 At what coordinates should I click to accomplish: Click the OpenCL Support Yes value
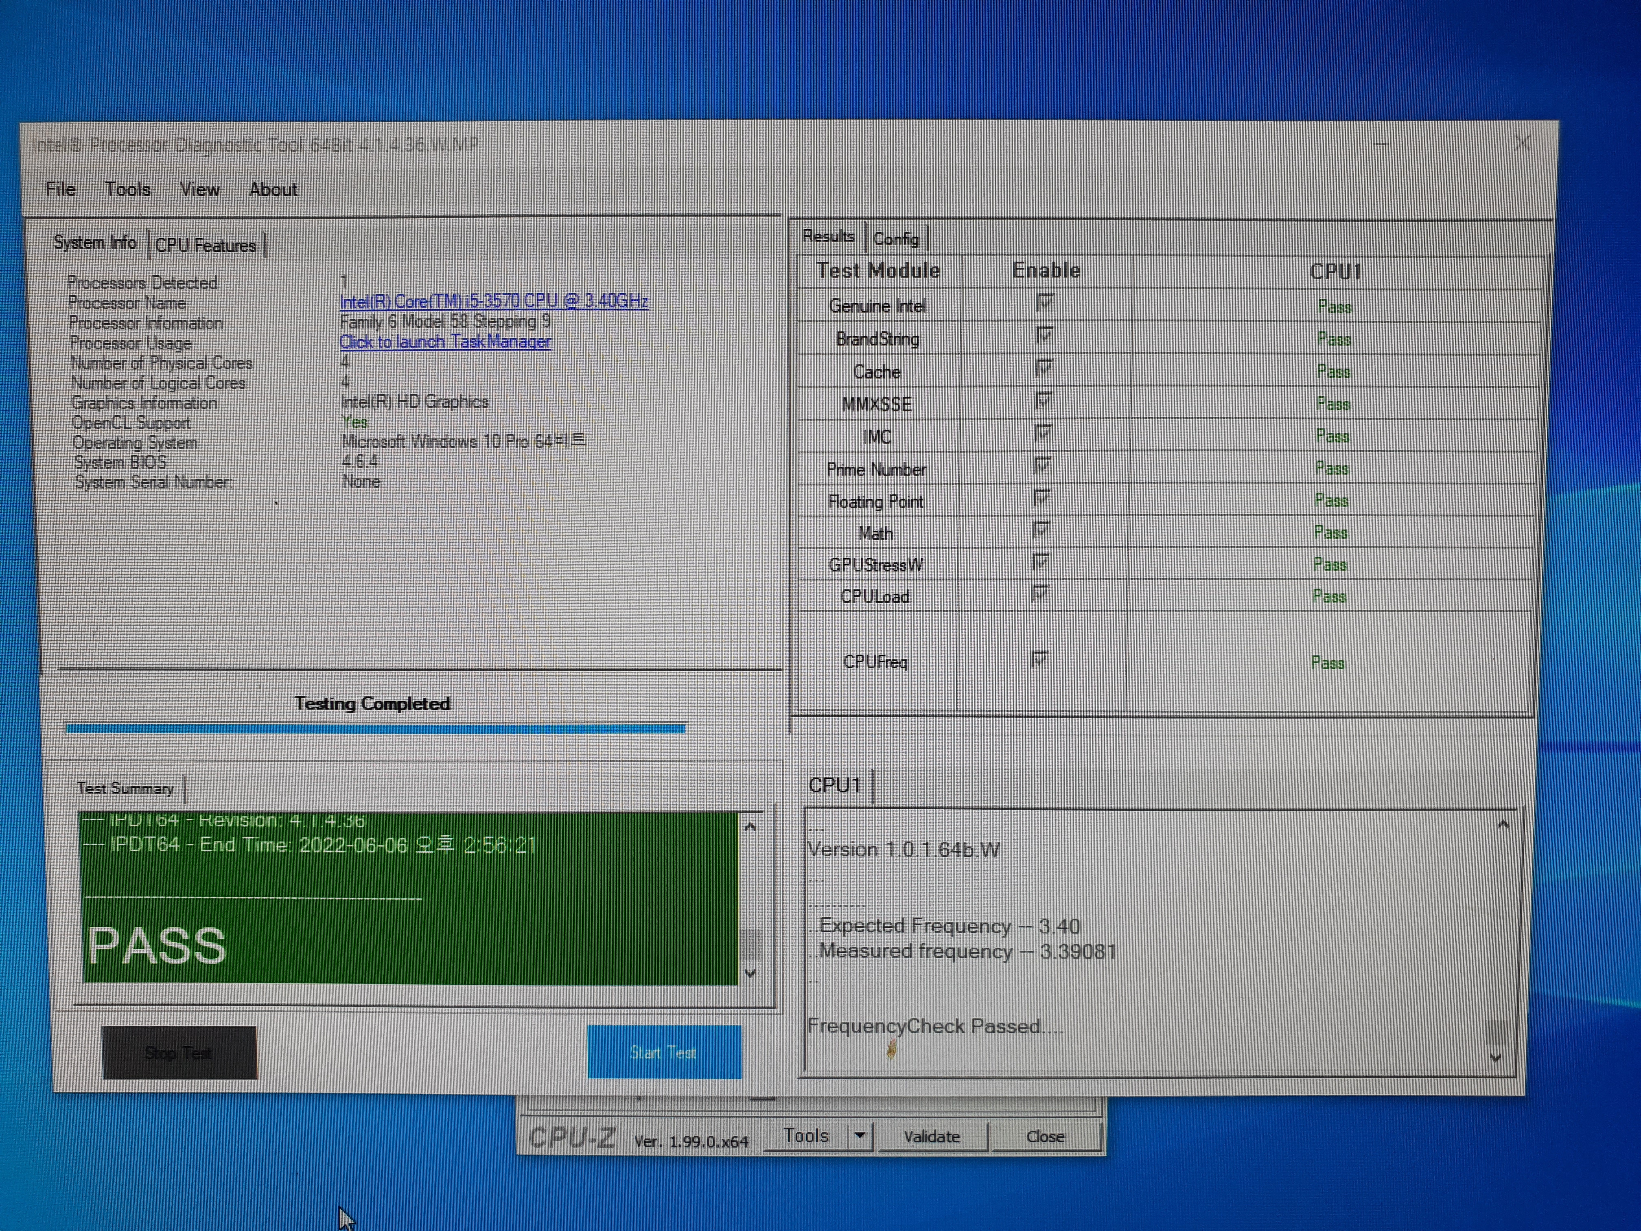tap(354, 422)
